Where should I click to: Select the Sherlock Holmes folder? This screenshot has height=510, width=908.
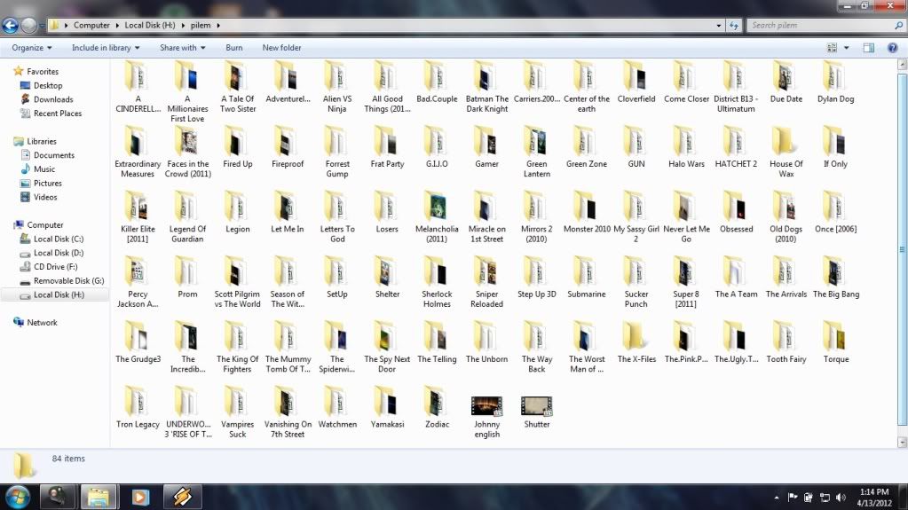(x=437, y=283)
